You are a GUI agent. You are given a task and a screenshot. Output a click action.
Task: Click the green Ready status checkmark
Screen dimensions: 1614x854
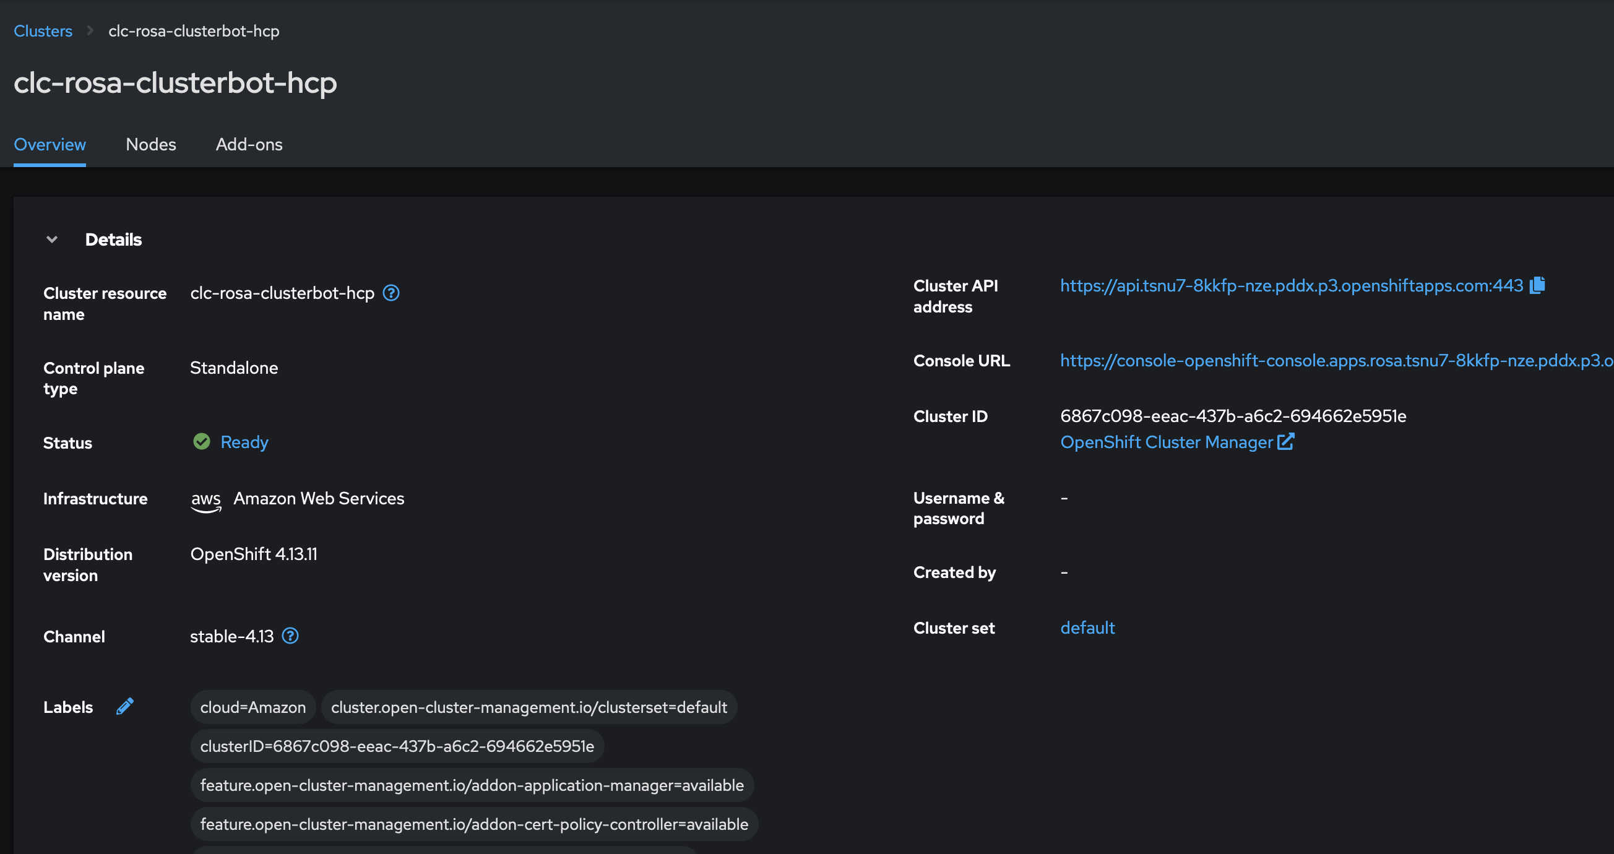202,442
